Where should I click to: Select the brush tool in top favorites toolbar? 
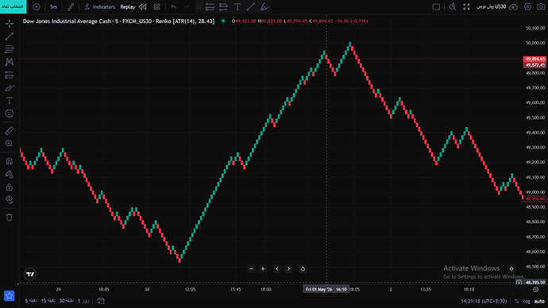[264, 7]
